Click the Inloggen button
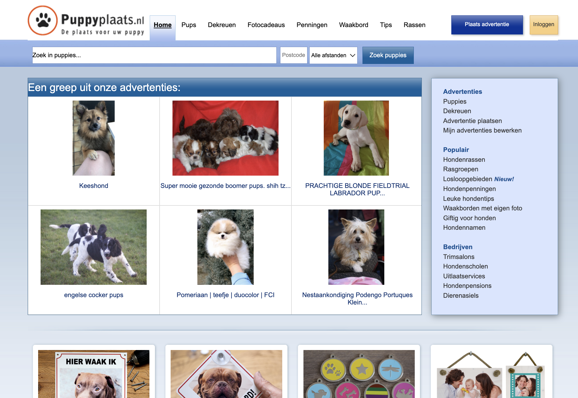Viewport: 578px width, 398px height. click(544, 25)
